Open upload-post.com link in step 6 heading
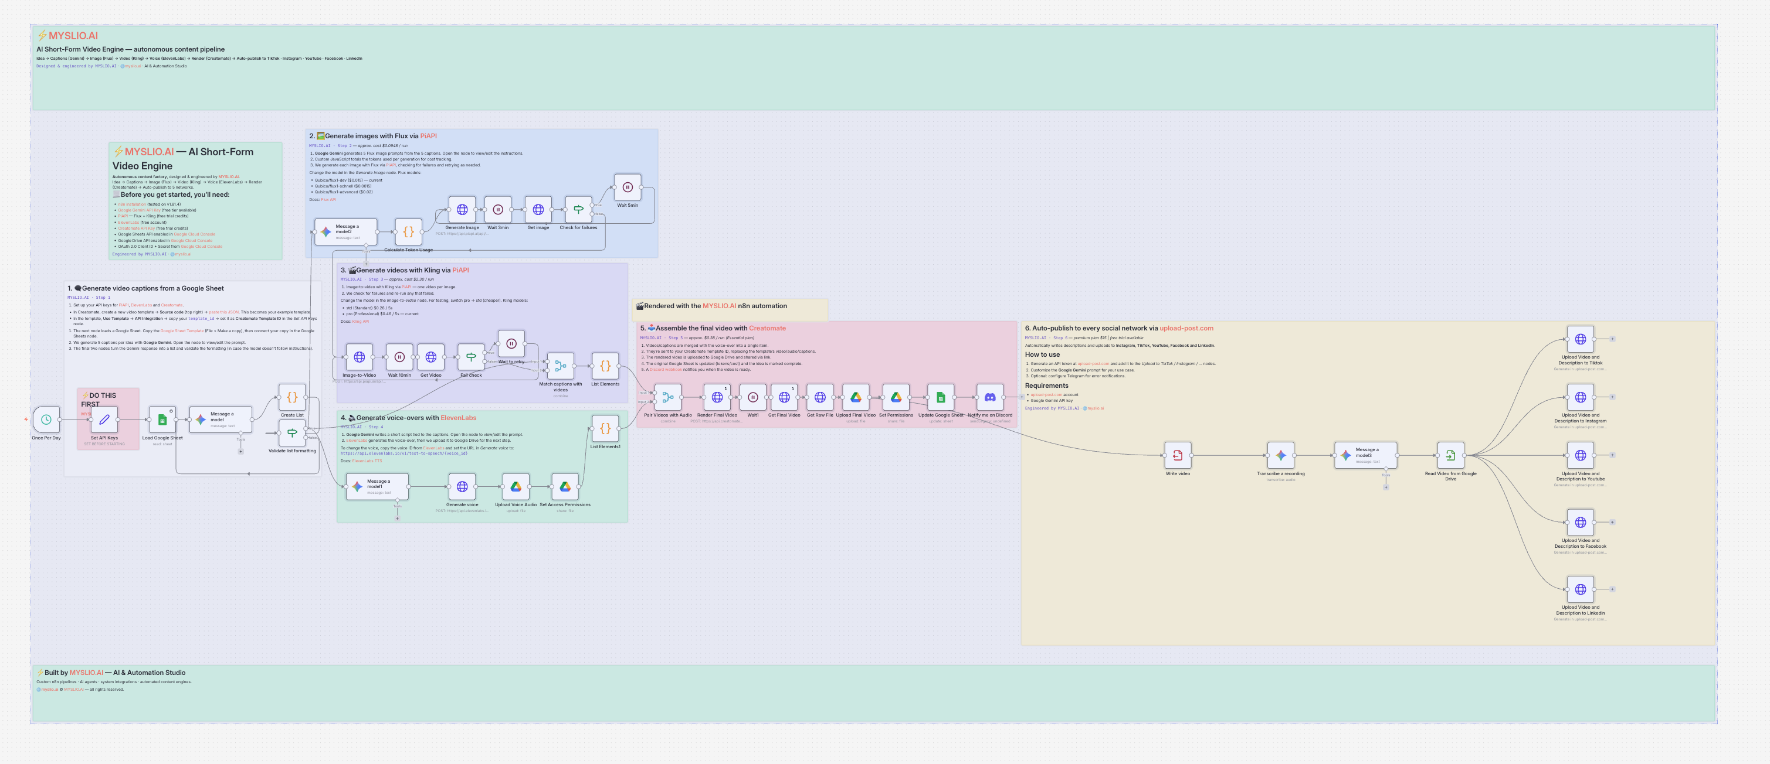The width and height of the screenshot is (1770, 764). (x=1186, y=328)
